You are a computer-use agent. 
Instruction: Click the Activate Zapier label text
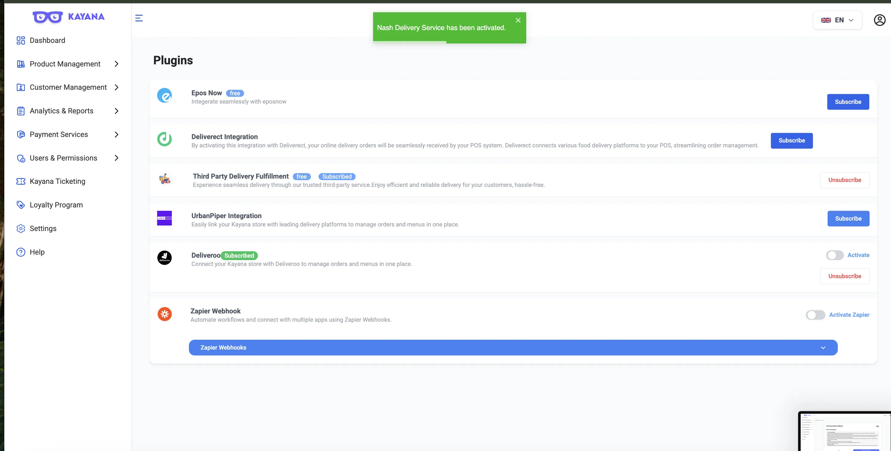click(x=849, y=315)
